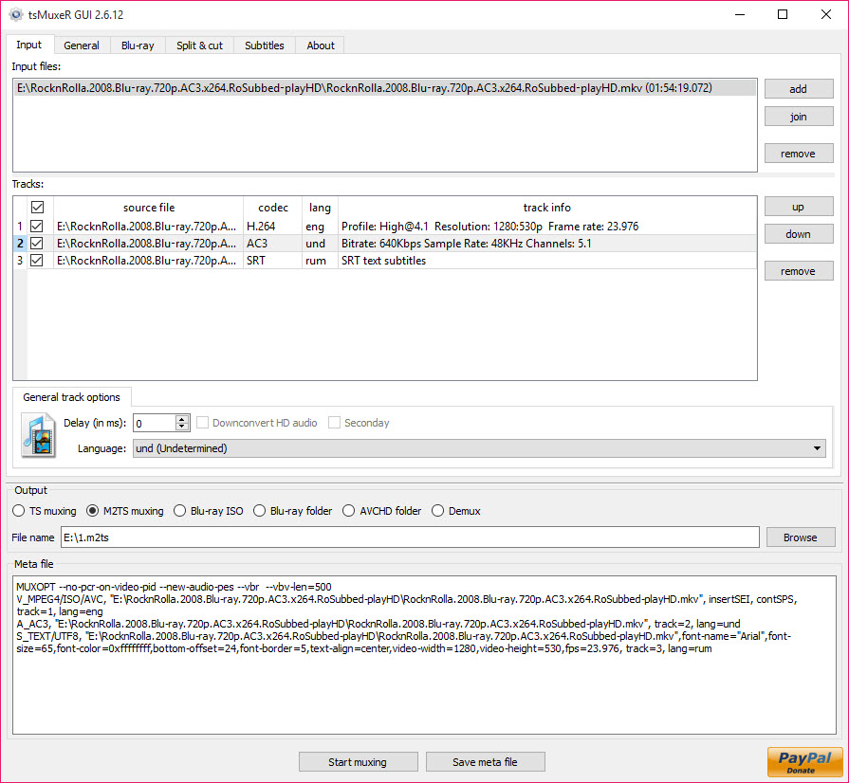The width and height of the screenshot is (849, 783).
Task: Select the H.264 cell in track 1
Action: pos(272,227)
